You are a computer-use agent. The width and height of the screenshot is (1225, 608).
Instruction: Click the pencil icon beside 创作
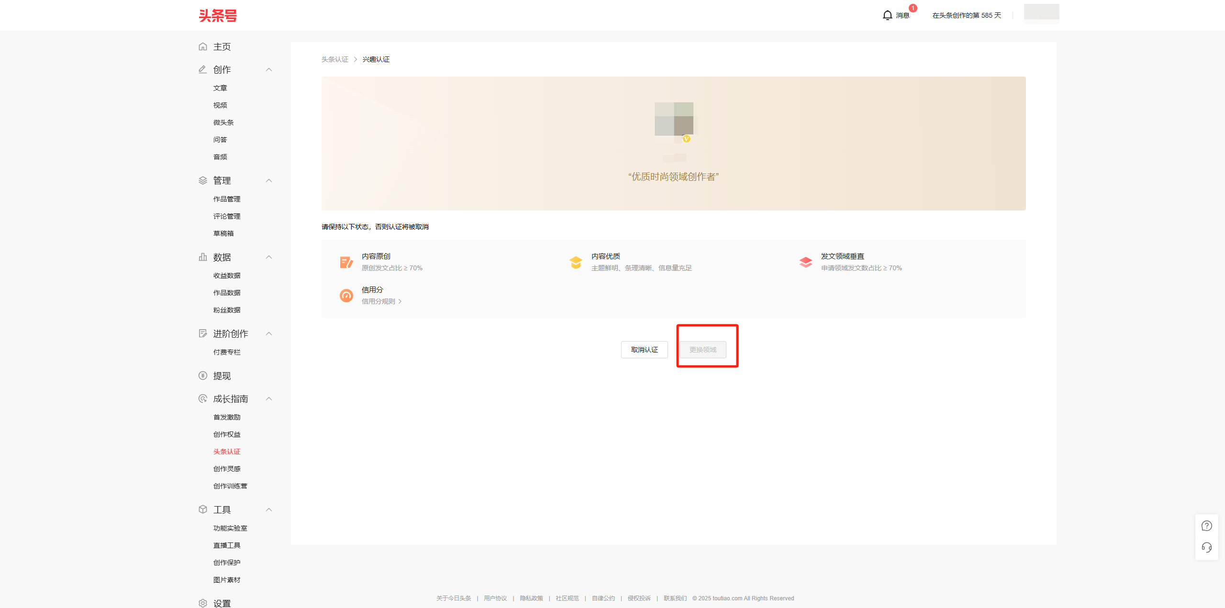203,69
